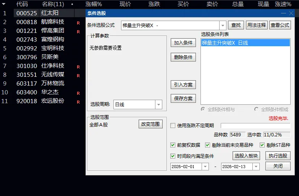Open 选股周期 period dropdown

coord(158,105)
